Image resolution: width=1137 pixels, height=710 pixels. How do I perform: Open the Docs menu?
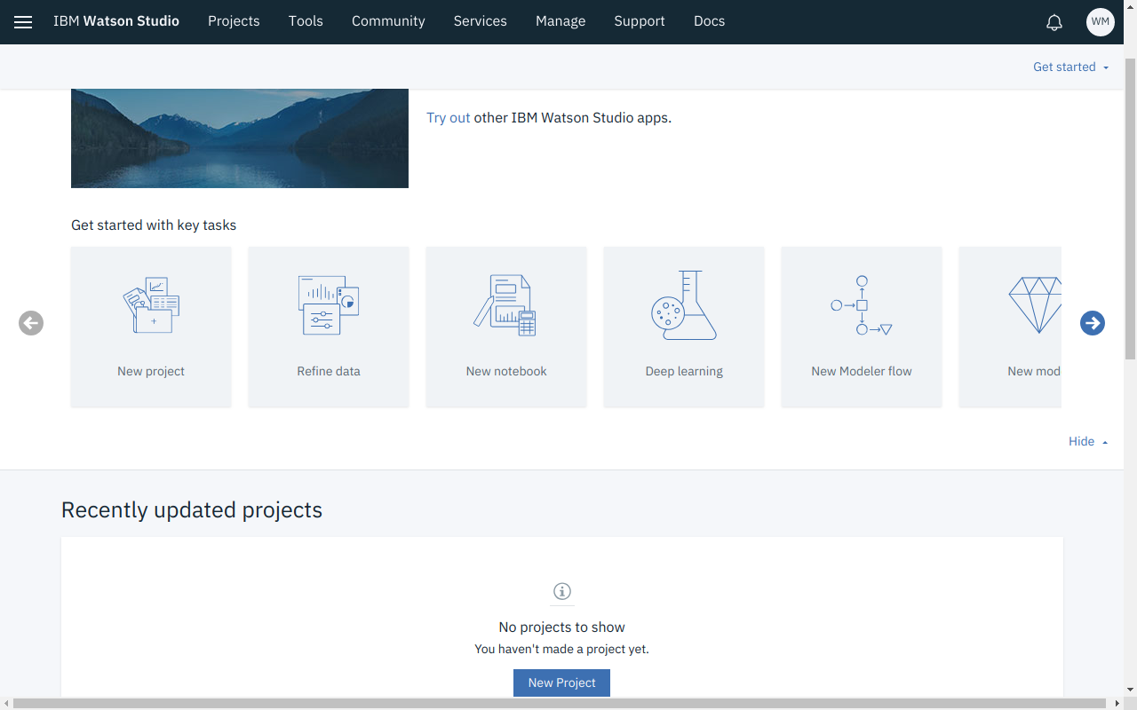coord(710,21)
